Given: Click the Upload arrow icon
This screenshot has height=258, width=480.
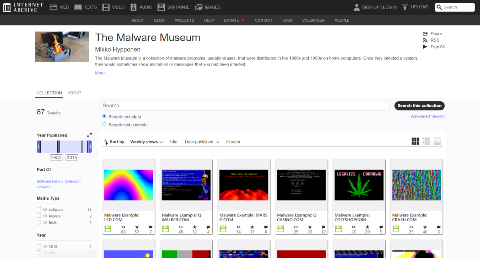Looking at the screenshot, I should tap(405, 7).
